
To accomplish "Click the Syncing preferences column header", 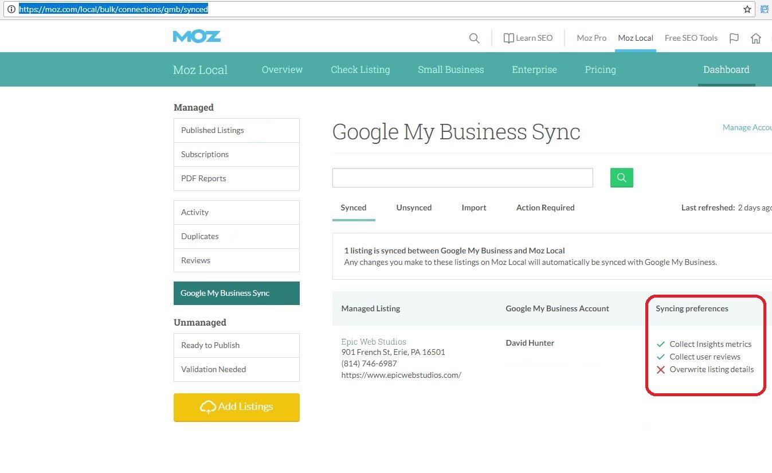I will [692, 308].
